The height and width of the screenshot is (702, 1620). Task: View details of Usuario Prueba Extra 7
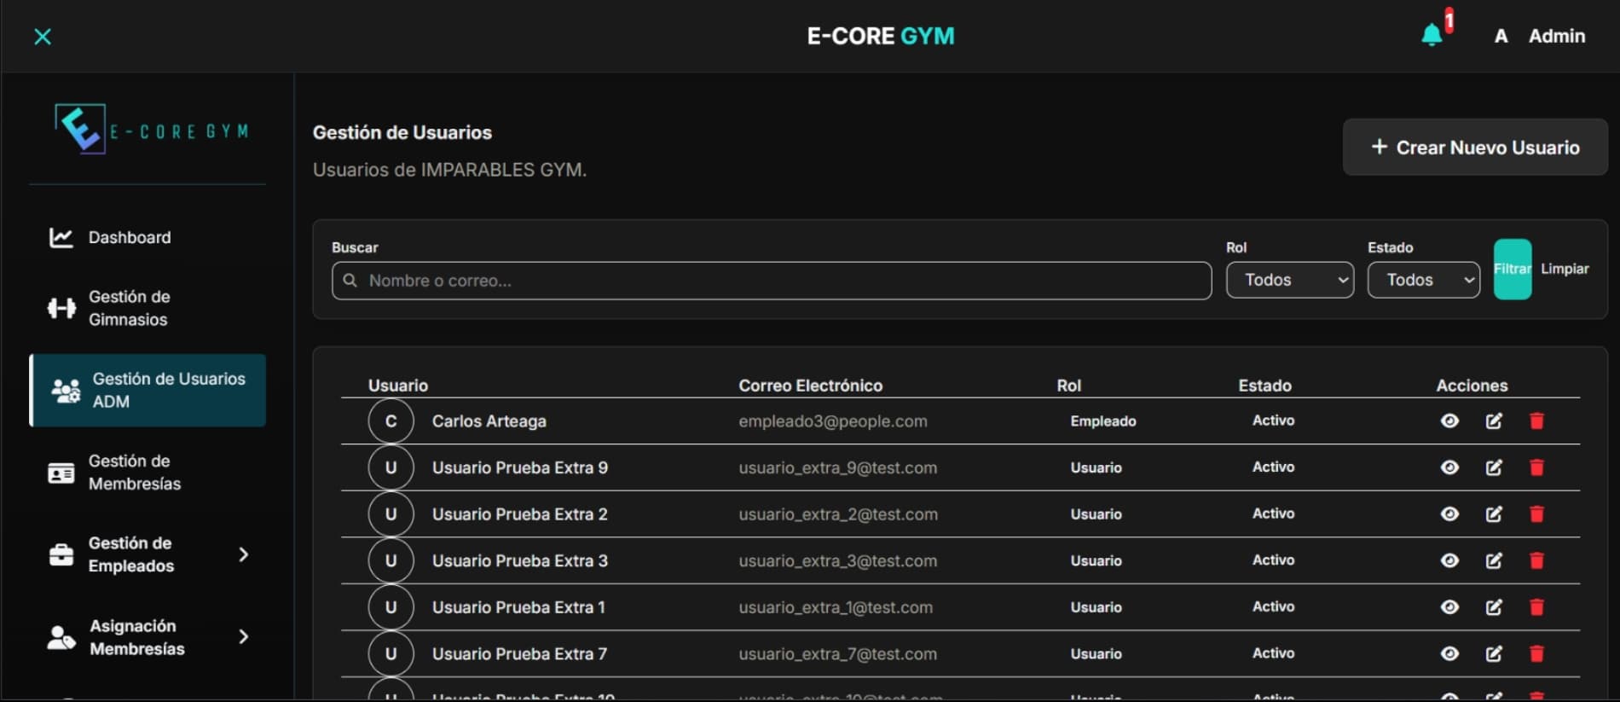pyautogui.click(x=1449, y=653)
